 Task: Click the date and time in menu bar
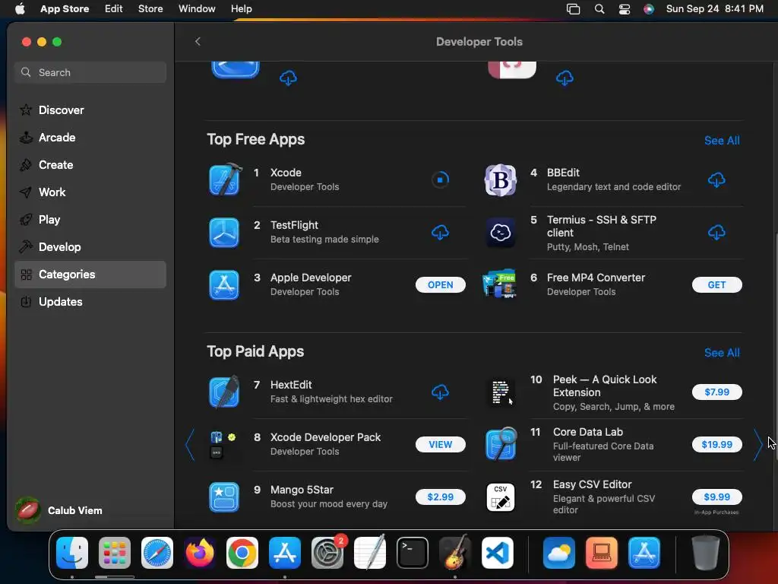[x=714, y=9]
